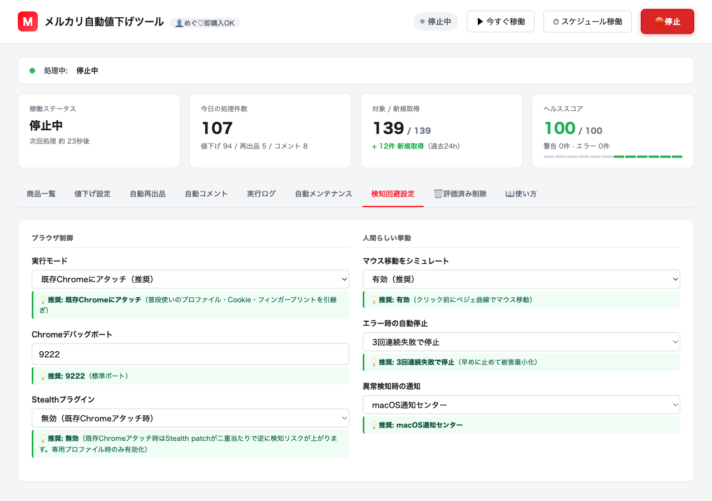The height and width of the screenshot is (501, 712).
Task: Click the text 値下げ 94 / 再出品 5 / コメント 8
Action: [x=254, y=146]
